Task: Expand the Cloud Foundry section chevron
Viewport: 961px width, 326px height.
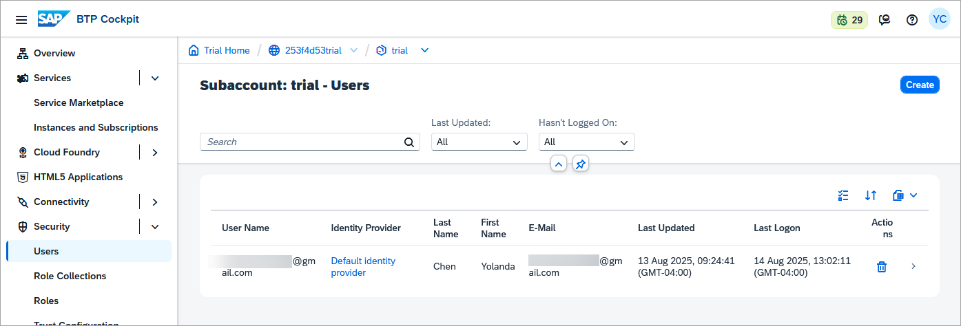Action: pyautogui.click(x=155, y=152)
